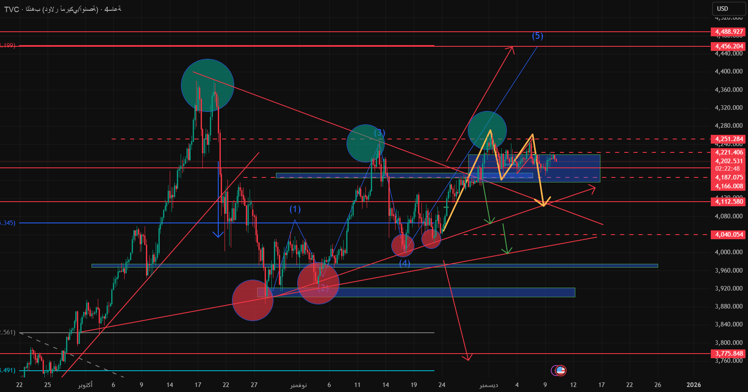Select the 4,251.284 dashed line price label
This screenshot has height=392, width=748.
coord(729,139)
